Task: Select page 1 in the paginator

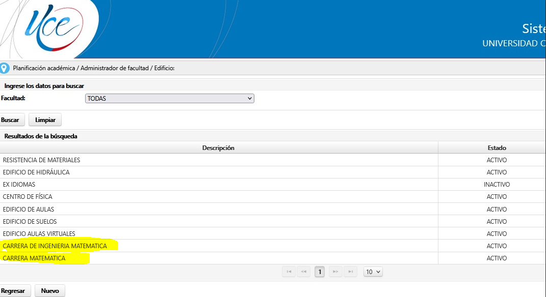Action: coord(320,272)
